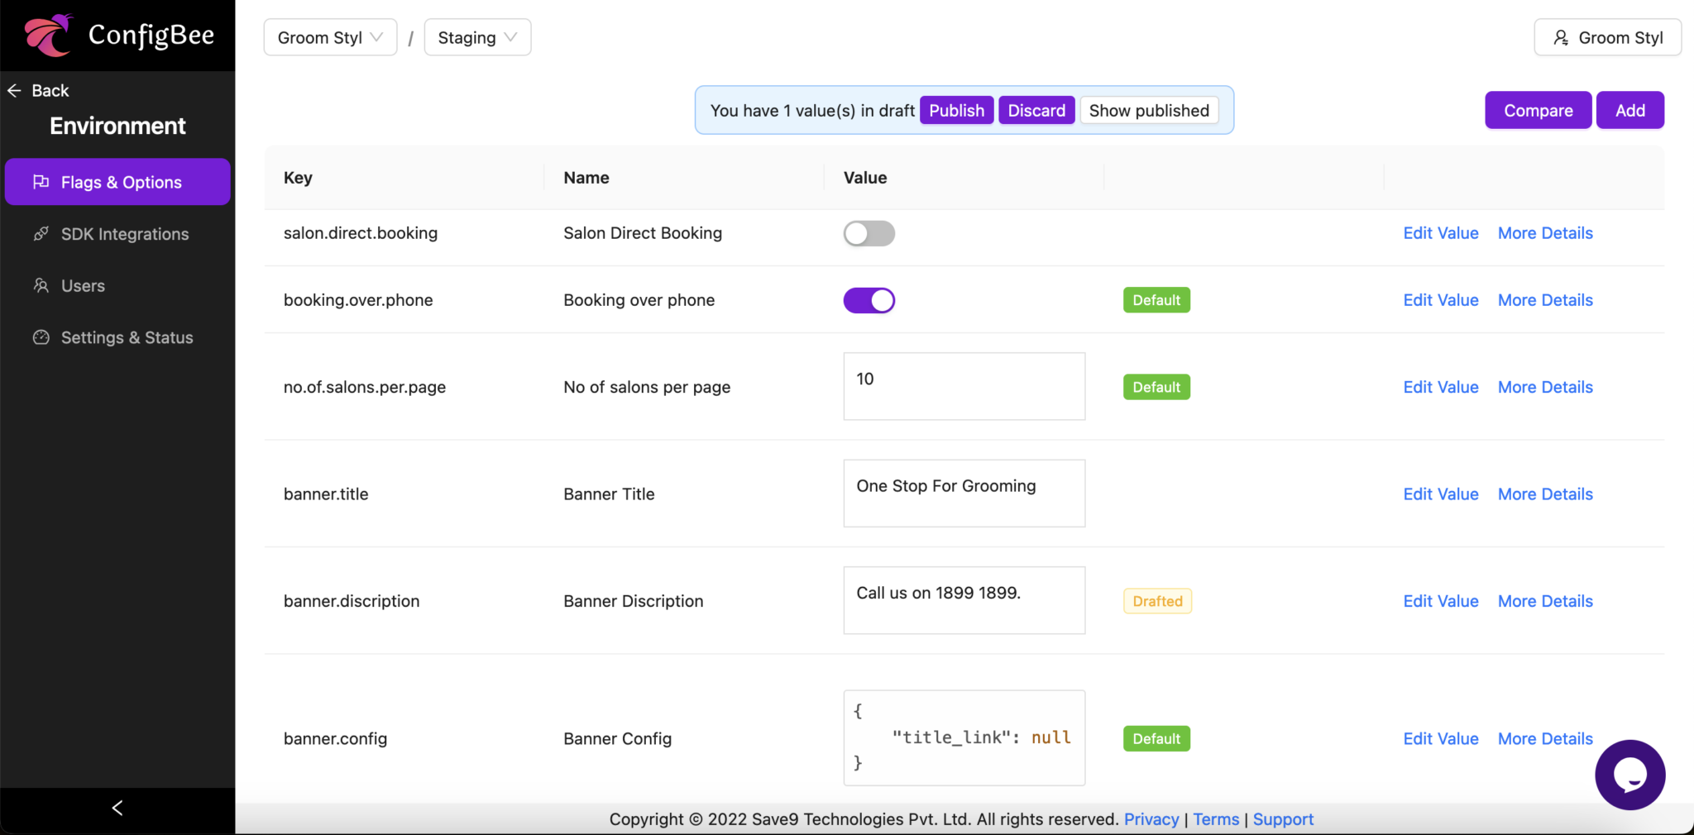Publish the drafted value
This screenshot has width=1694, height=835.
click(x=955, y=110)
